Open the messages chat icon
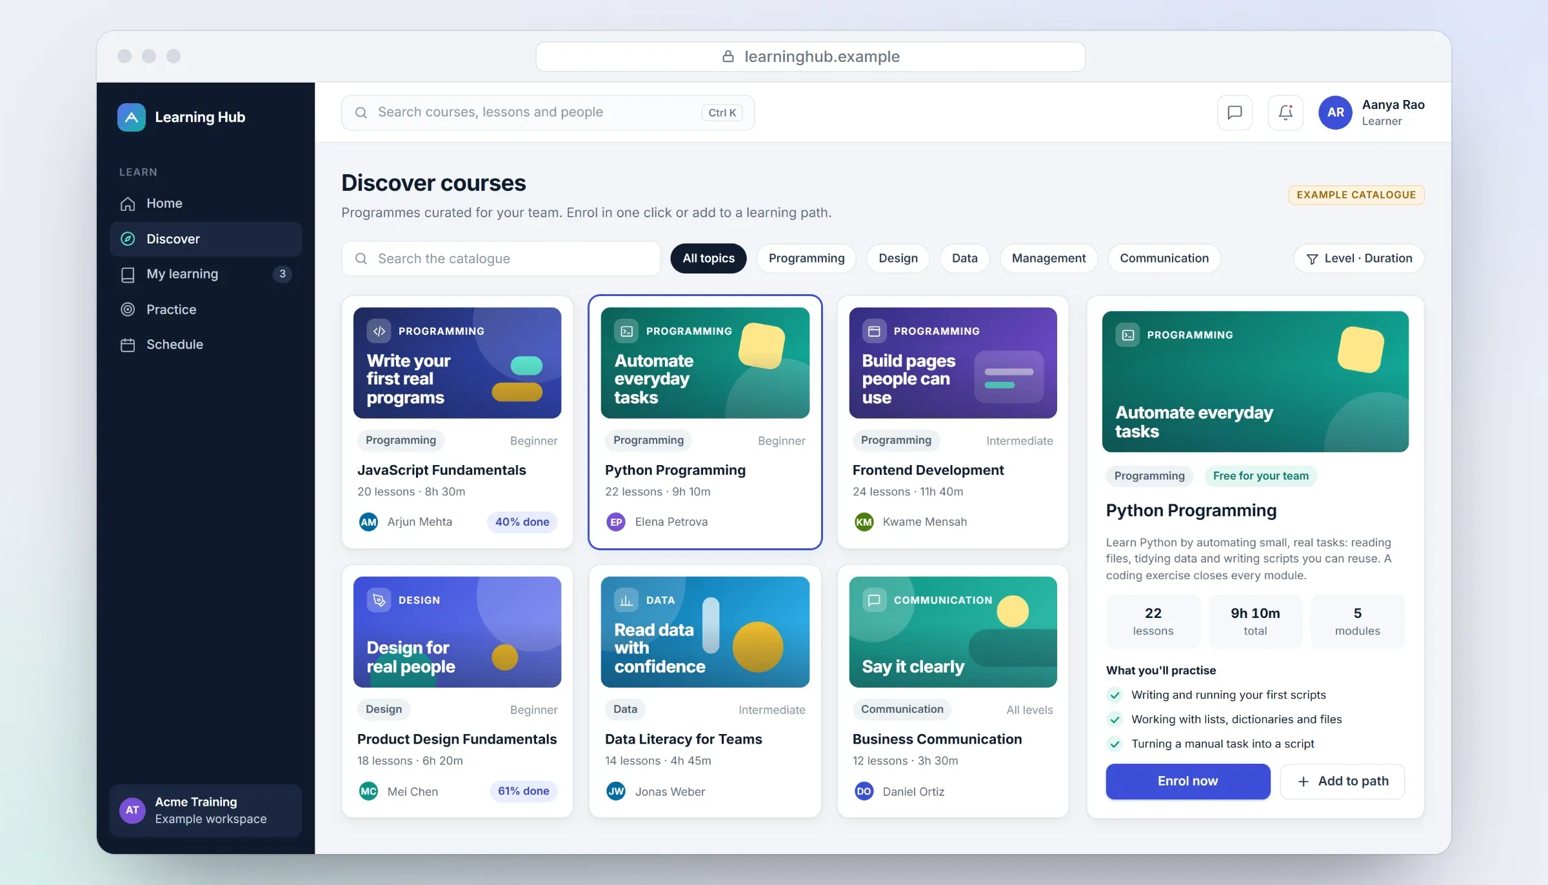The height and width of the screenshot is (885, 1548). (x=1235, y=113)
